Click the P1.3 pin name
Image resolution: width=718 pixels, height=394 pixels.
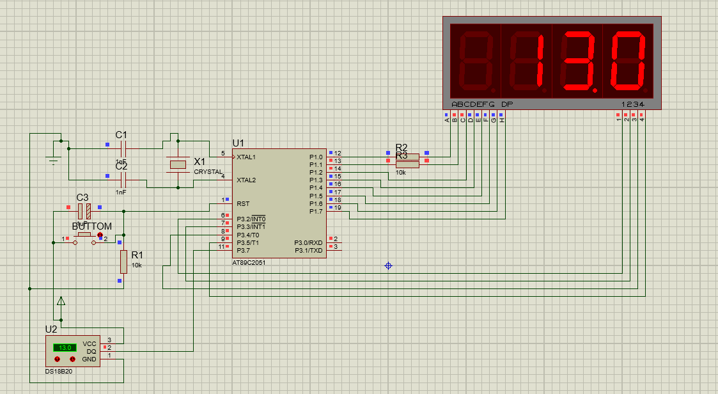316,180
